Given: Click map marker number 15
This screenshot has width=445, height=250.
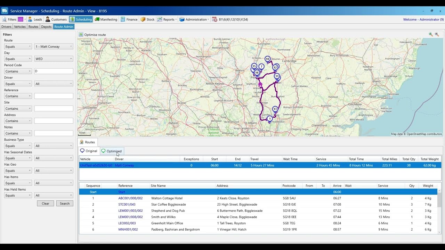Looking at the screenshot, I should click(x=254, y=66).
